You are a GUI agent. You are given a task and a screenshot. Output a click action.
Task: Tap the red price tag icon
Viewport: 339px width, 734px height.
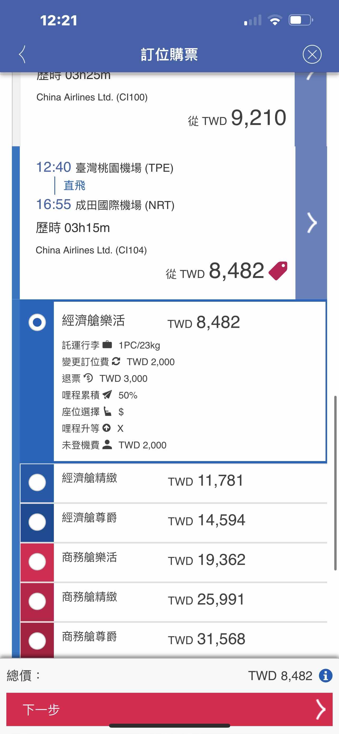278,271
